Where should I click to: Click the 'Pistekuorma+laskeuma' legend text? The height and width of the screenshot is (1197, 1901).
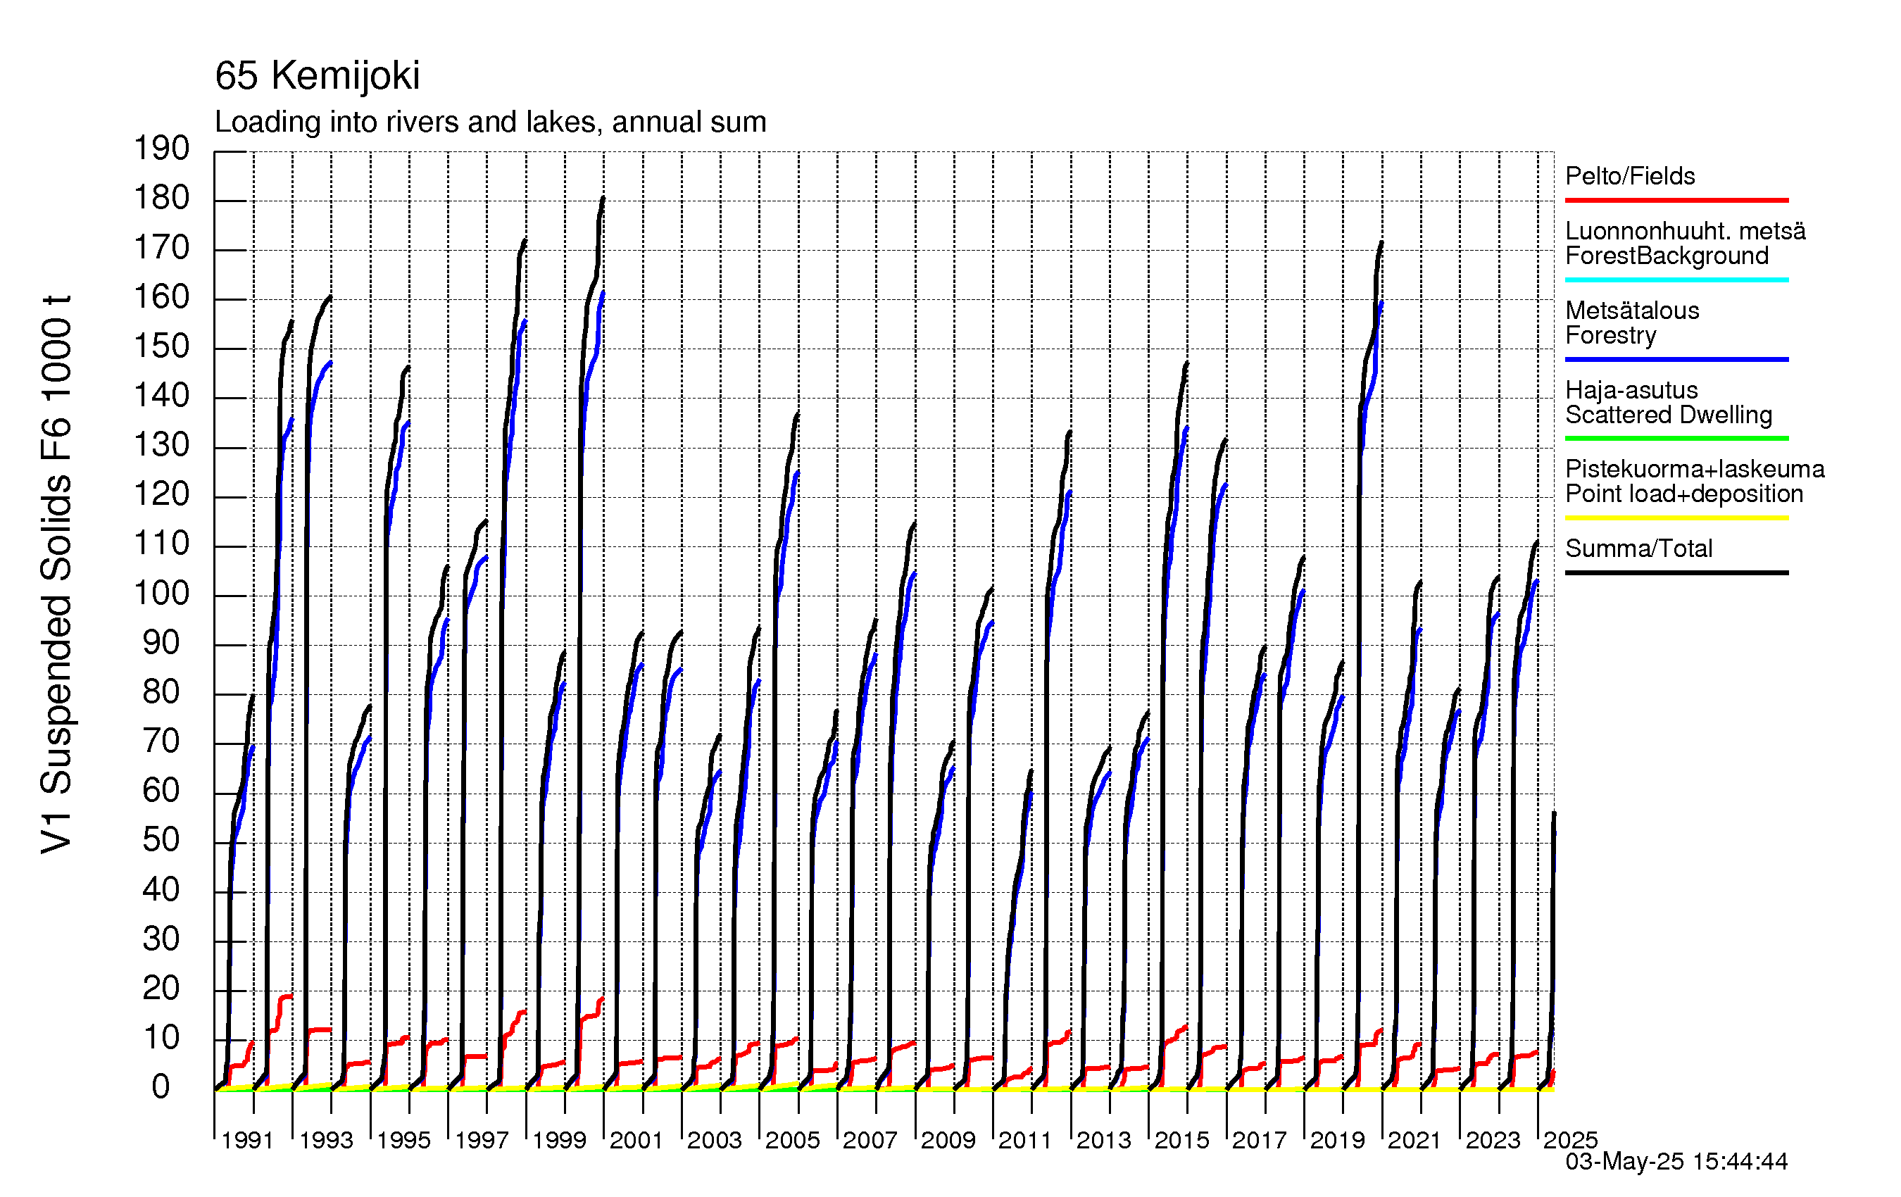point(1695,469)
